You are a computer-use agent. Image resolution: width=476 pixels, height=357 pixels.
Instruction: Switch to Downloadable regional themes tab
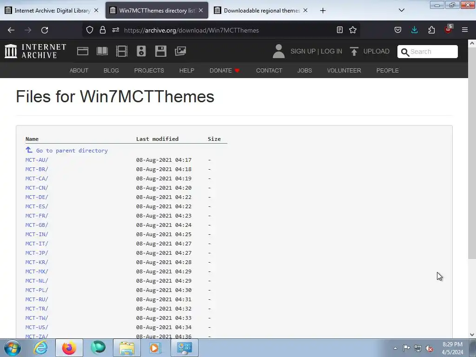(x=261, y=10)
